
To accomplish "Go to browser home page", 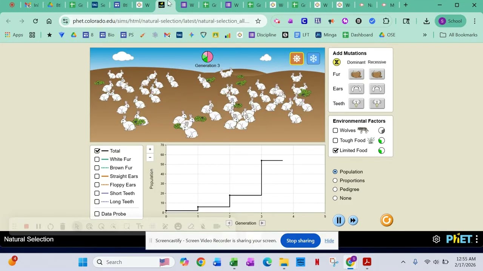I will click(49, 21).
